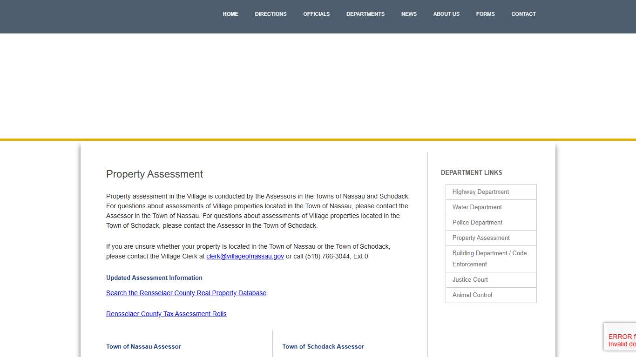Image resolution: width=636 pixels, height=357 pixels.
Task: Open the CONTACT page
Action: point(523,14)
